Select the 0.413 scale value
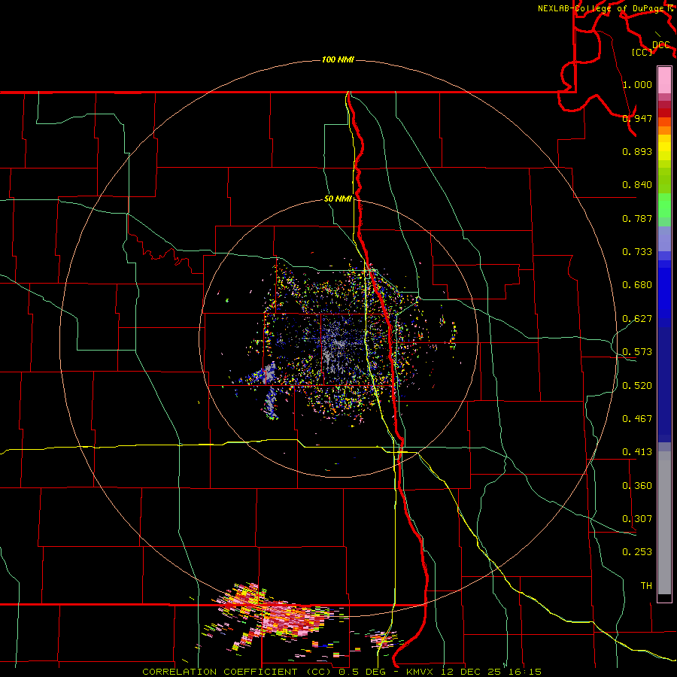Screen dimensions: 677x677 tap(637, 452)
